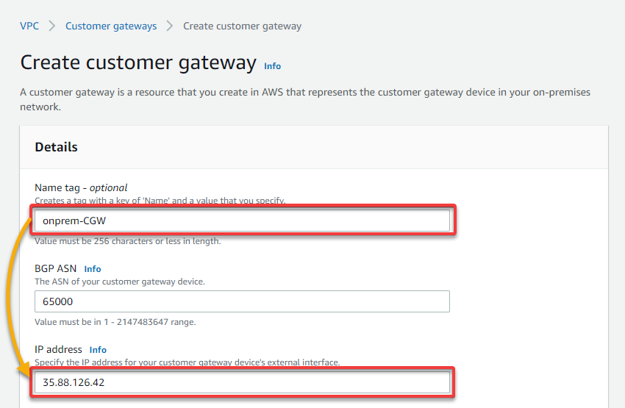Focus the BGP ASN field showing 65000
This screenshot has height=408, width=625.
click(242, 301)
